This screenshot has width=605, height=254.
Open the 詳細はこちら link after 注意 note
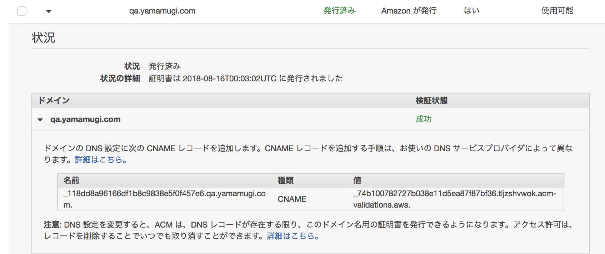click(293, 236)
